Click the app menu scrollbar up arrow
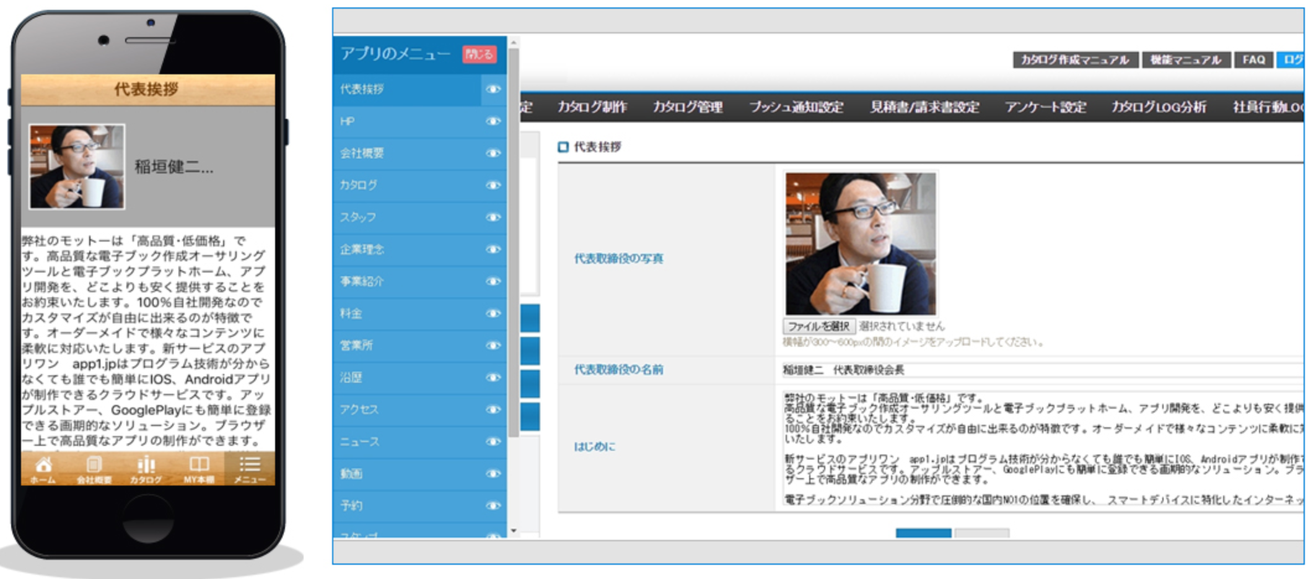 (514, 43)
